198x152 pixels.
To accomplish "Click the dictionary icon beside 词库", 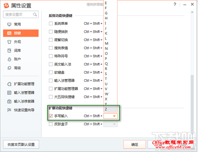I will [x=9, y=50].
